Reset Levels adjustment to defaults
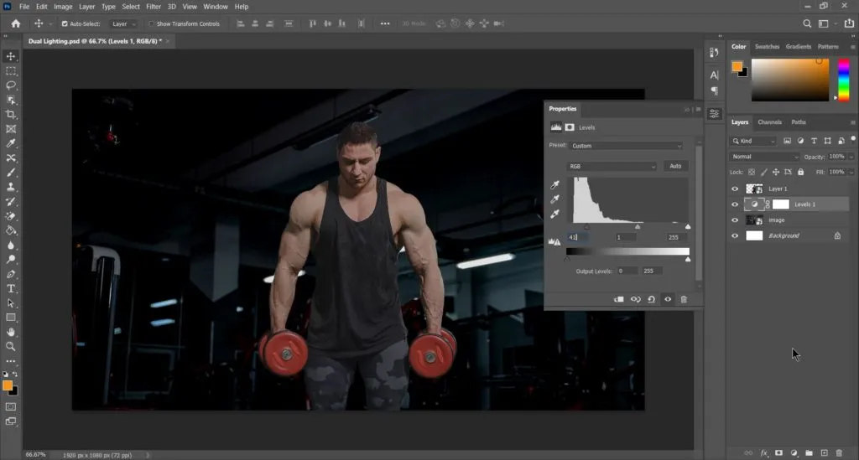 pyautogui.click(x=652, y=299)
